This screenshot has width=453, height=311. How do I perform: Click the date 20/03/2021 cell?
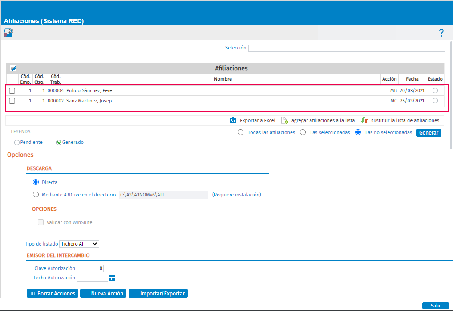(412, 90)
